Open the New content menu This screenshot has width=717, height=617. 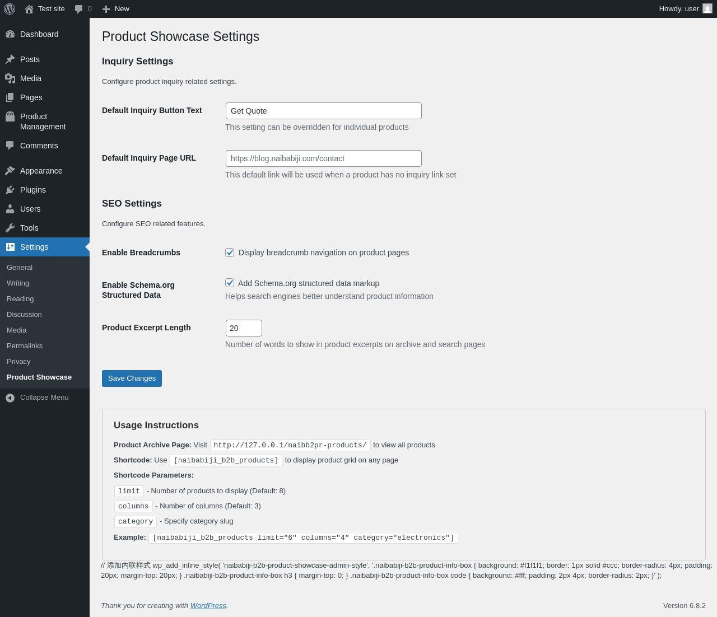point(115,9)
